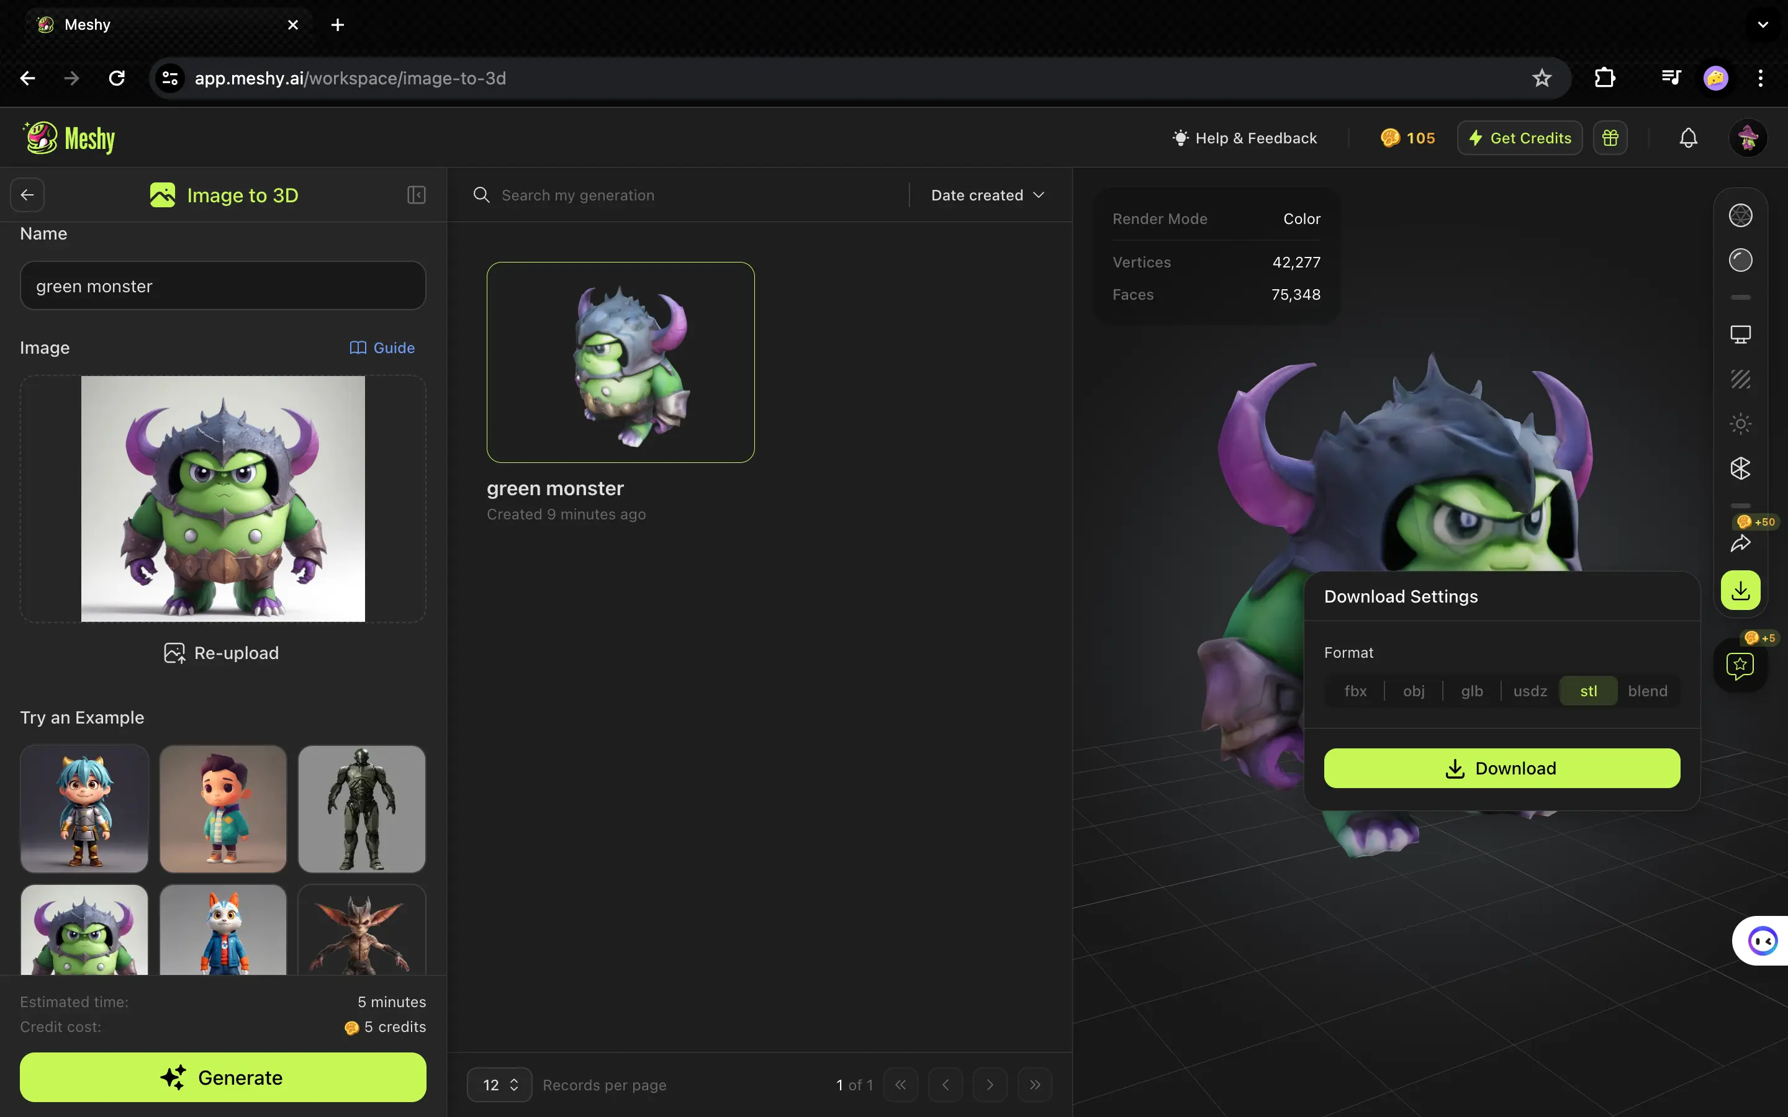Open Help & Feedback
This screenshot has height=1117, width=1788.
point(1244,137)
